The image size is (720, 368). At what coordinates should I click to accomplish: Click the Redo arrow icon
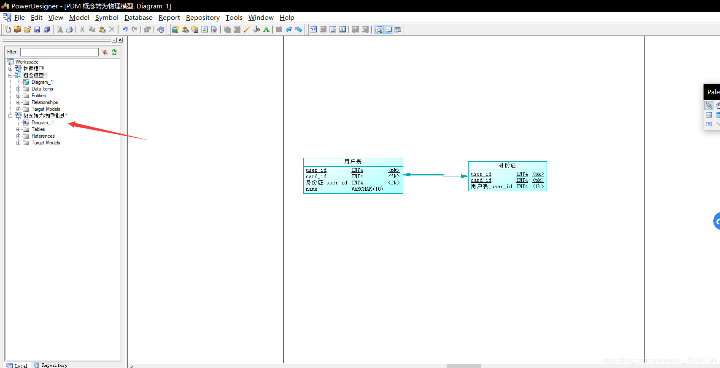click(135, 29)
